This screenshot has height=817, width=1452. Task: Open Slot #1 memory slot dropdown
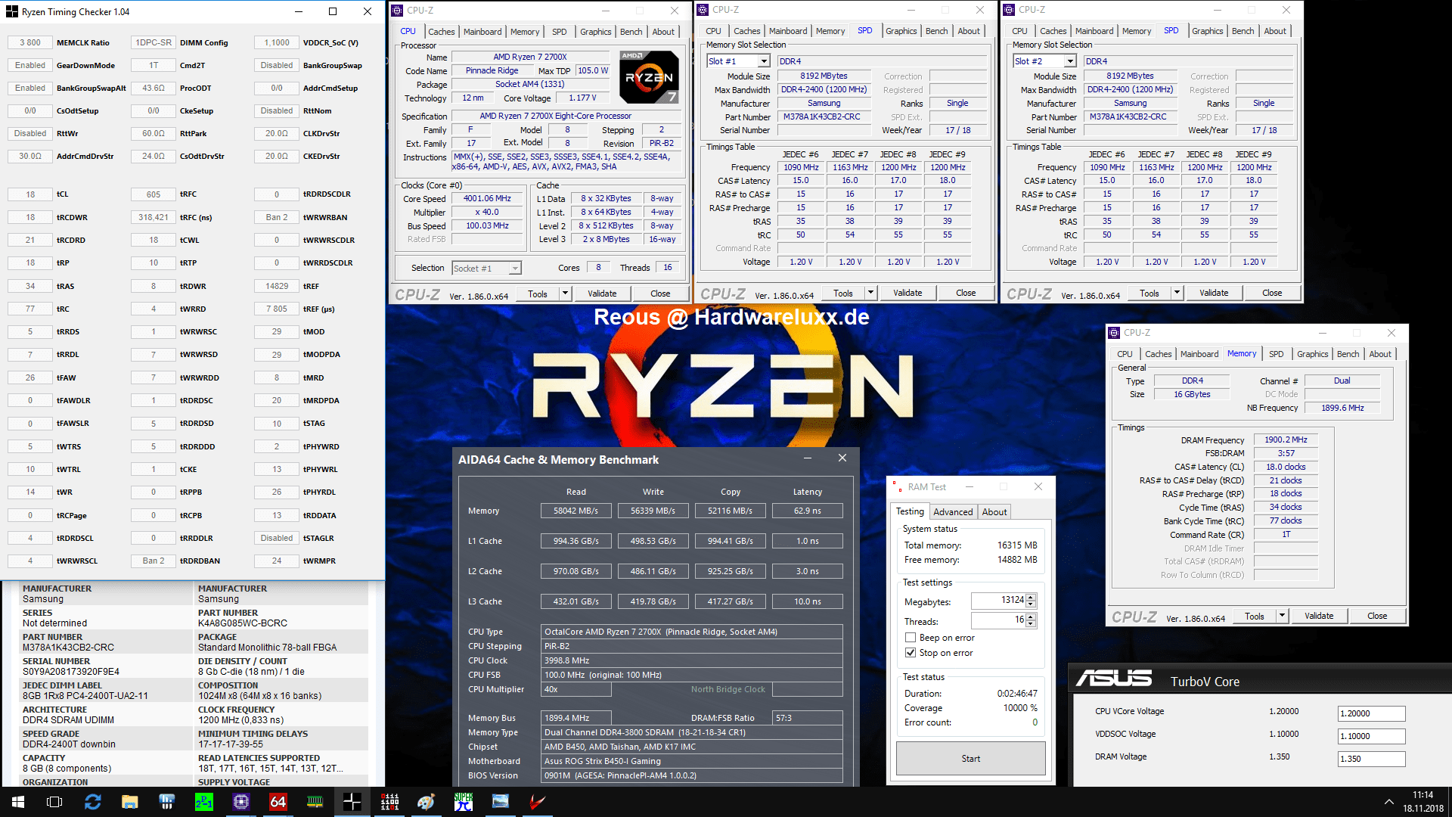tap(764, 61)
